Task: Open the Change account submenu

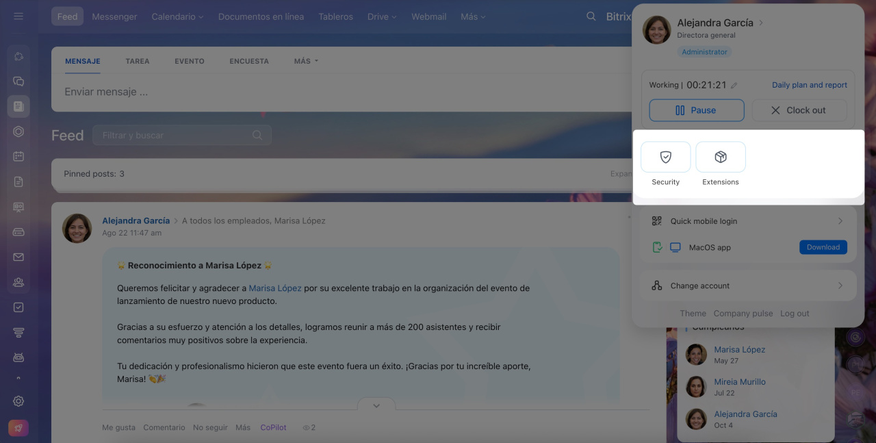Action: coord(748,286)
